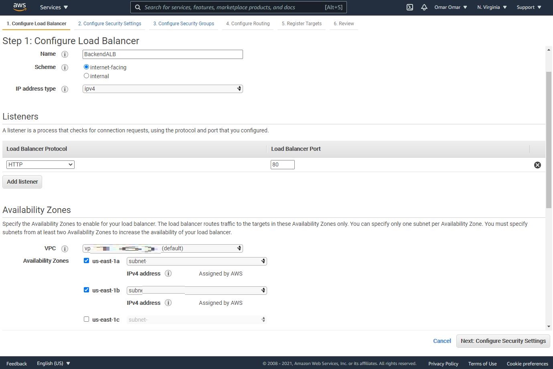Image resolution: width=553 pixels, height=369 pixels.
Task: Go to 4. Configure Routing tab
Action: pyautogui.click(x=248, y=24)
